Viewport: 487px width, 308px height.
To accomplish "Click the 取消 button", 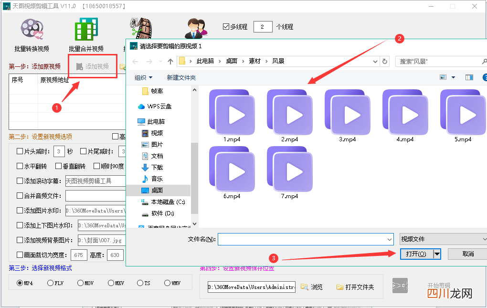I will click(x=467, y=254).
